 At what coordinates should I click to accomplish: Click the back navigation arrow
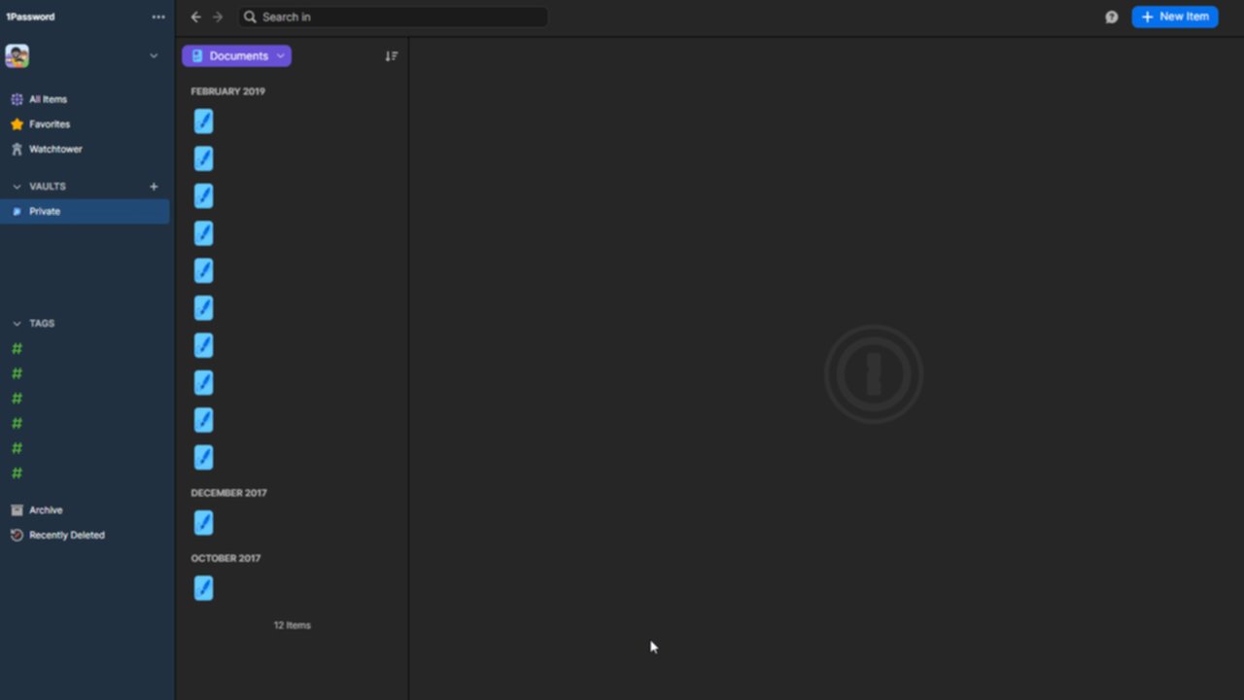[195, 17]
